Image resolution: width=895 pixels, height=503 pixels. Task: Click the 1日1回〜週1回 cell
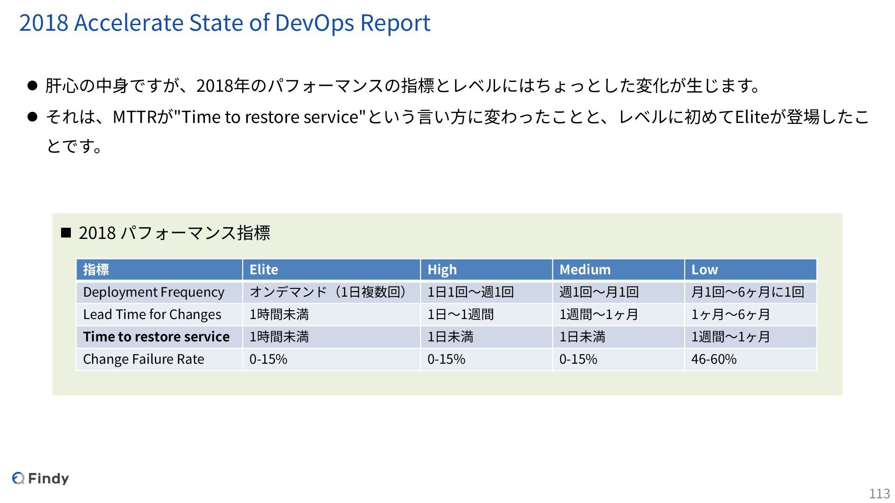pos(470,292)
